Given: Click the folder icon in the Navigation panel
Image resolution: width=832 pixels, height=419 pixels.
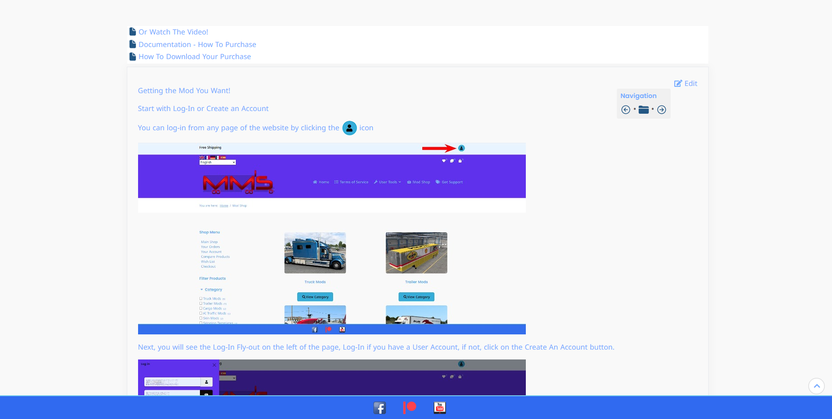Looking at the screenshot, I should pyautogui.click(x=644, y=109).
